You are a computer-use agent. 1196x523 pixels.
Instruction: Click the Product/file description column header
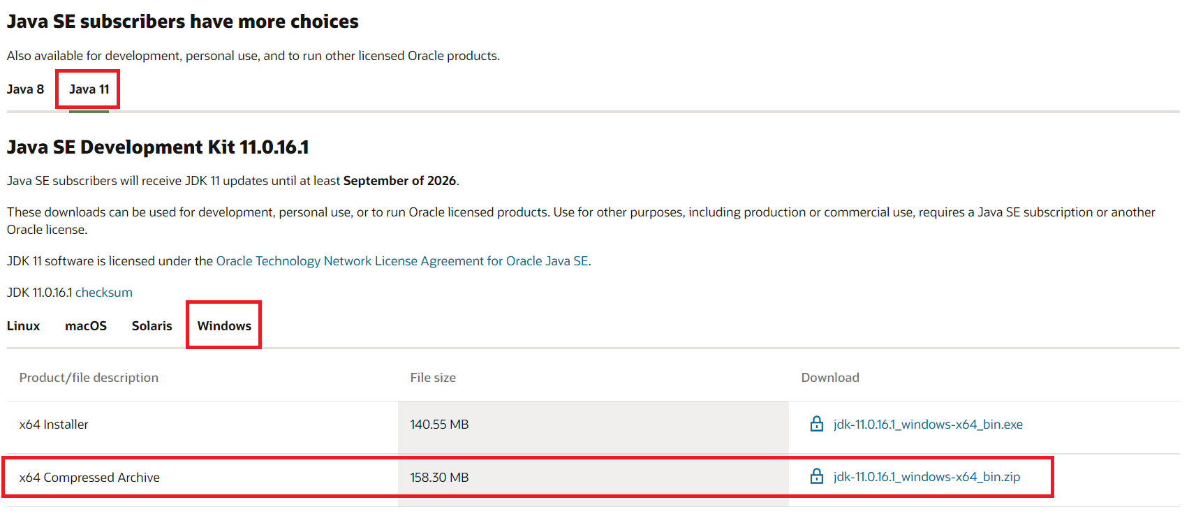point(89,378)
